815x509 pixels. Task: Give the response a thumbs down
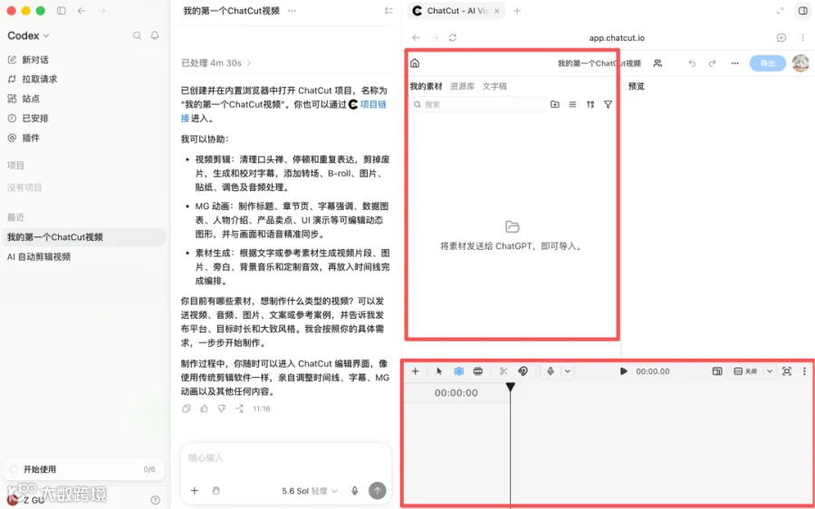click(222, 408)
